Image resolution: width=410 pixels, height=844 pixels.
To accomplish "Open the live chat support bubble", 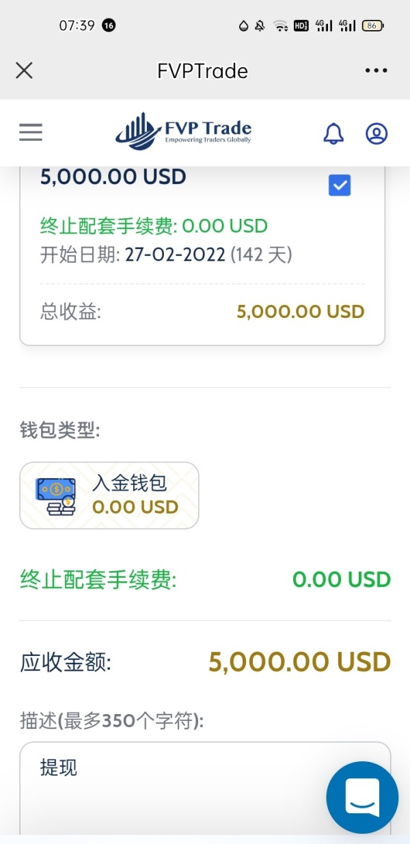I will click(362, 797).
